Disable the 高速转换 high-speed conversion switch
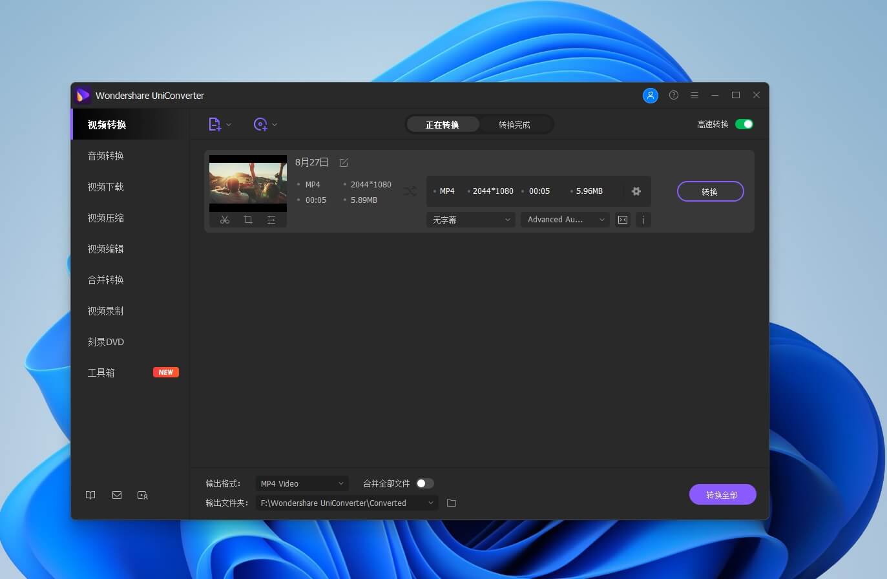Viewport: 887px width, 579px height. pos(744,123)
